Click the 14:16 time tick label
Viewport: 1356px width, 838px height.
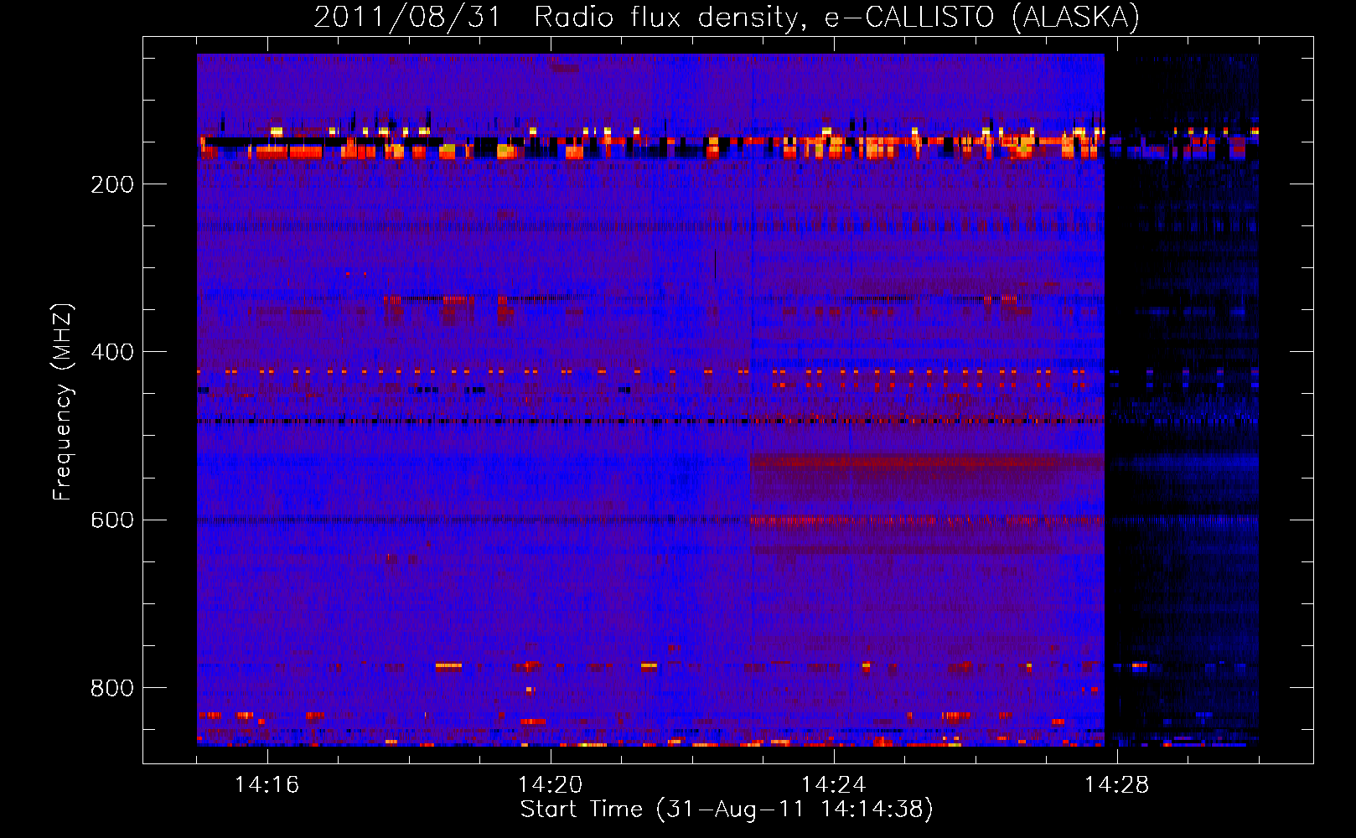[267, 784]
